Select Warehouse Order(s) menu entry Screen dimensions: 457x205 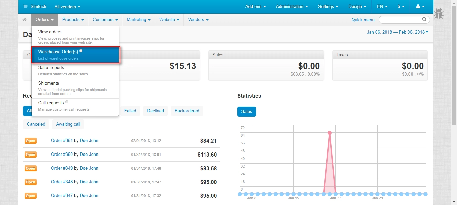click(x=75, y=55)
